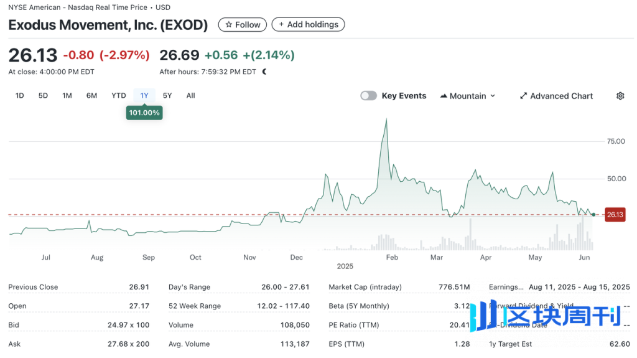Click the after hours price 26.69

179,55
